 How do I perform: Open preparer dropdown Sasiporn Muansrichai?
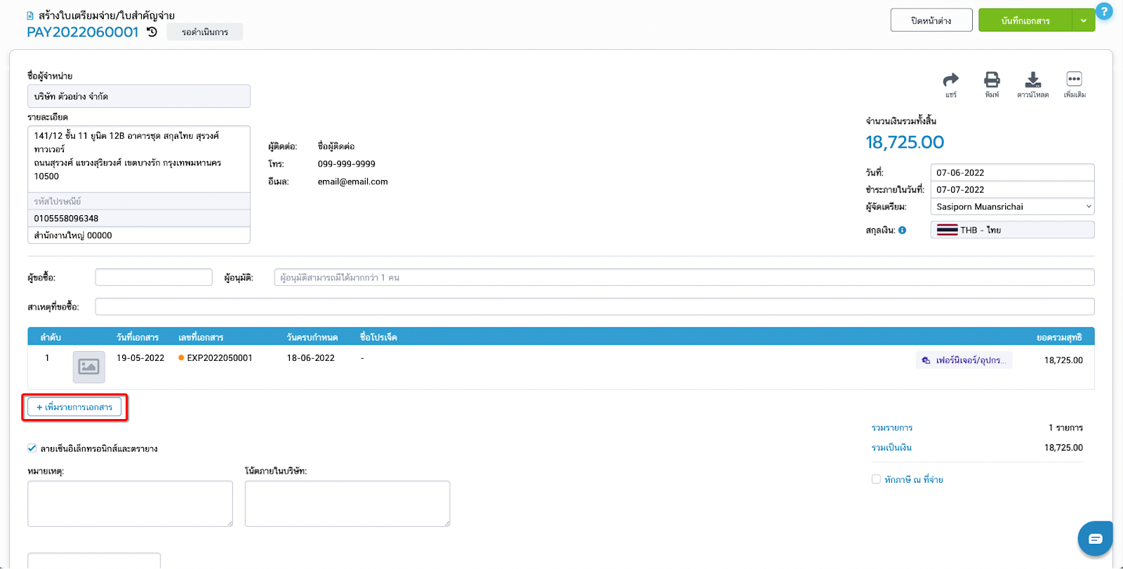pos(1011,207)
